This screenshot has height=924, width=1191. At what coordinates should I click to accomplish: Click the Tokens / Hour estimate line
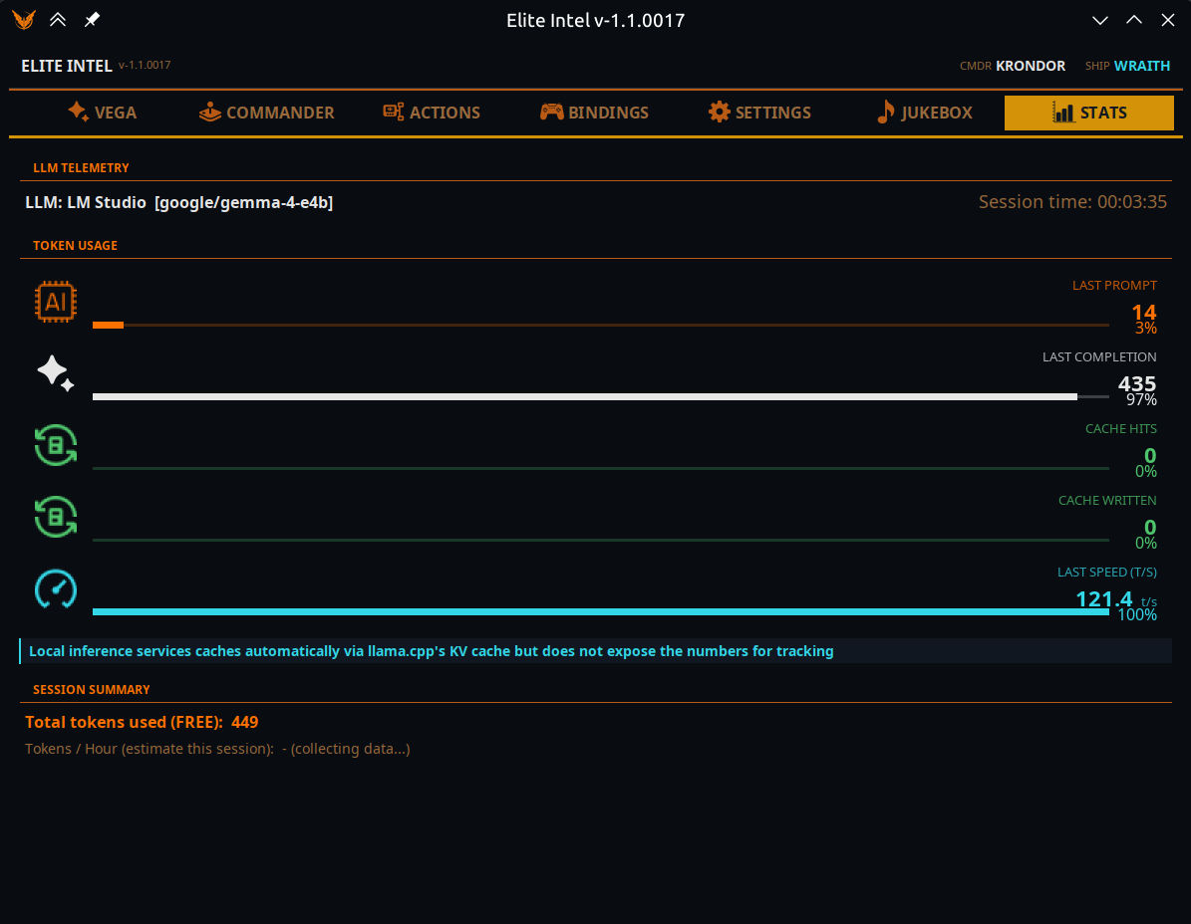217,749
